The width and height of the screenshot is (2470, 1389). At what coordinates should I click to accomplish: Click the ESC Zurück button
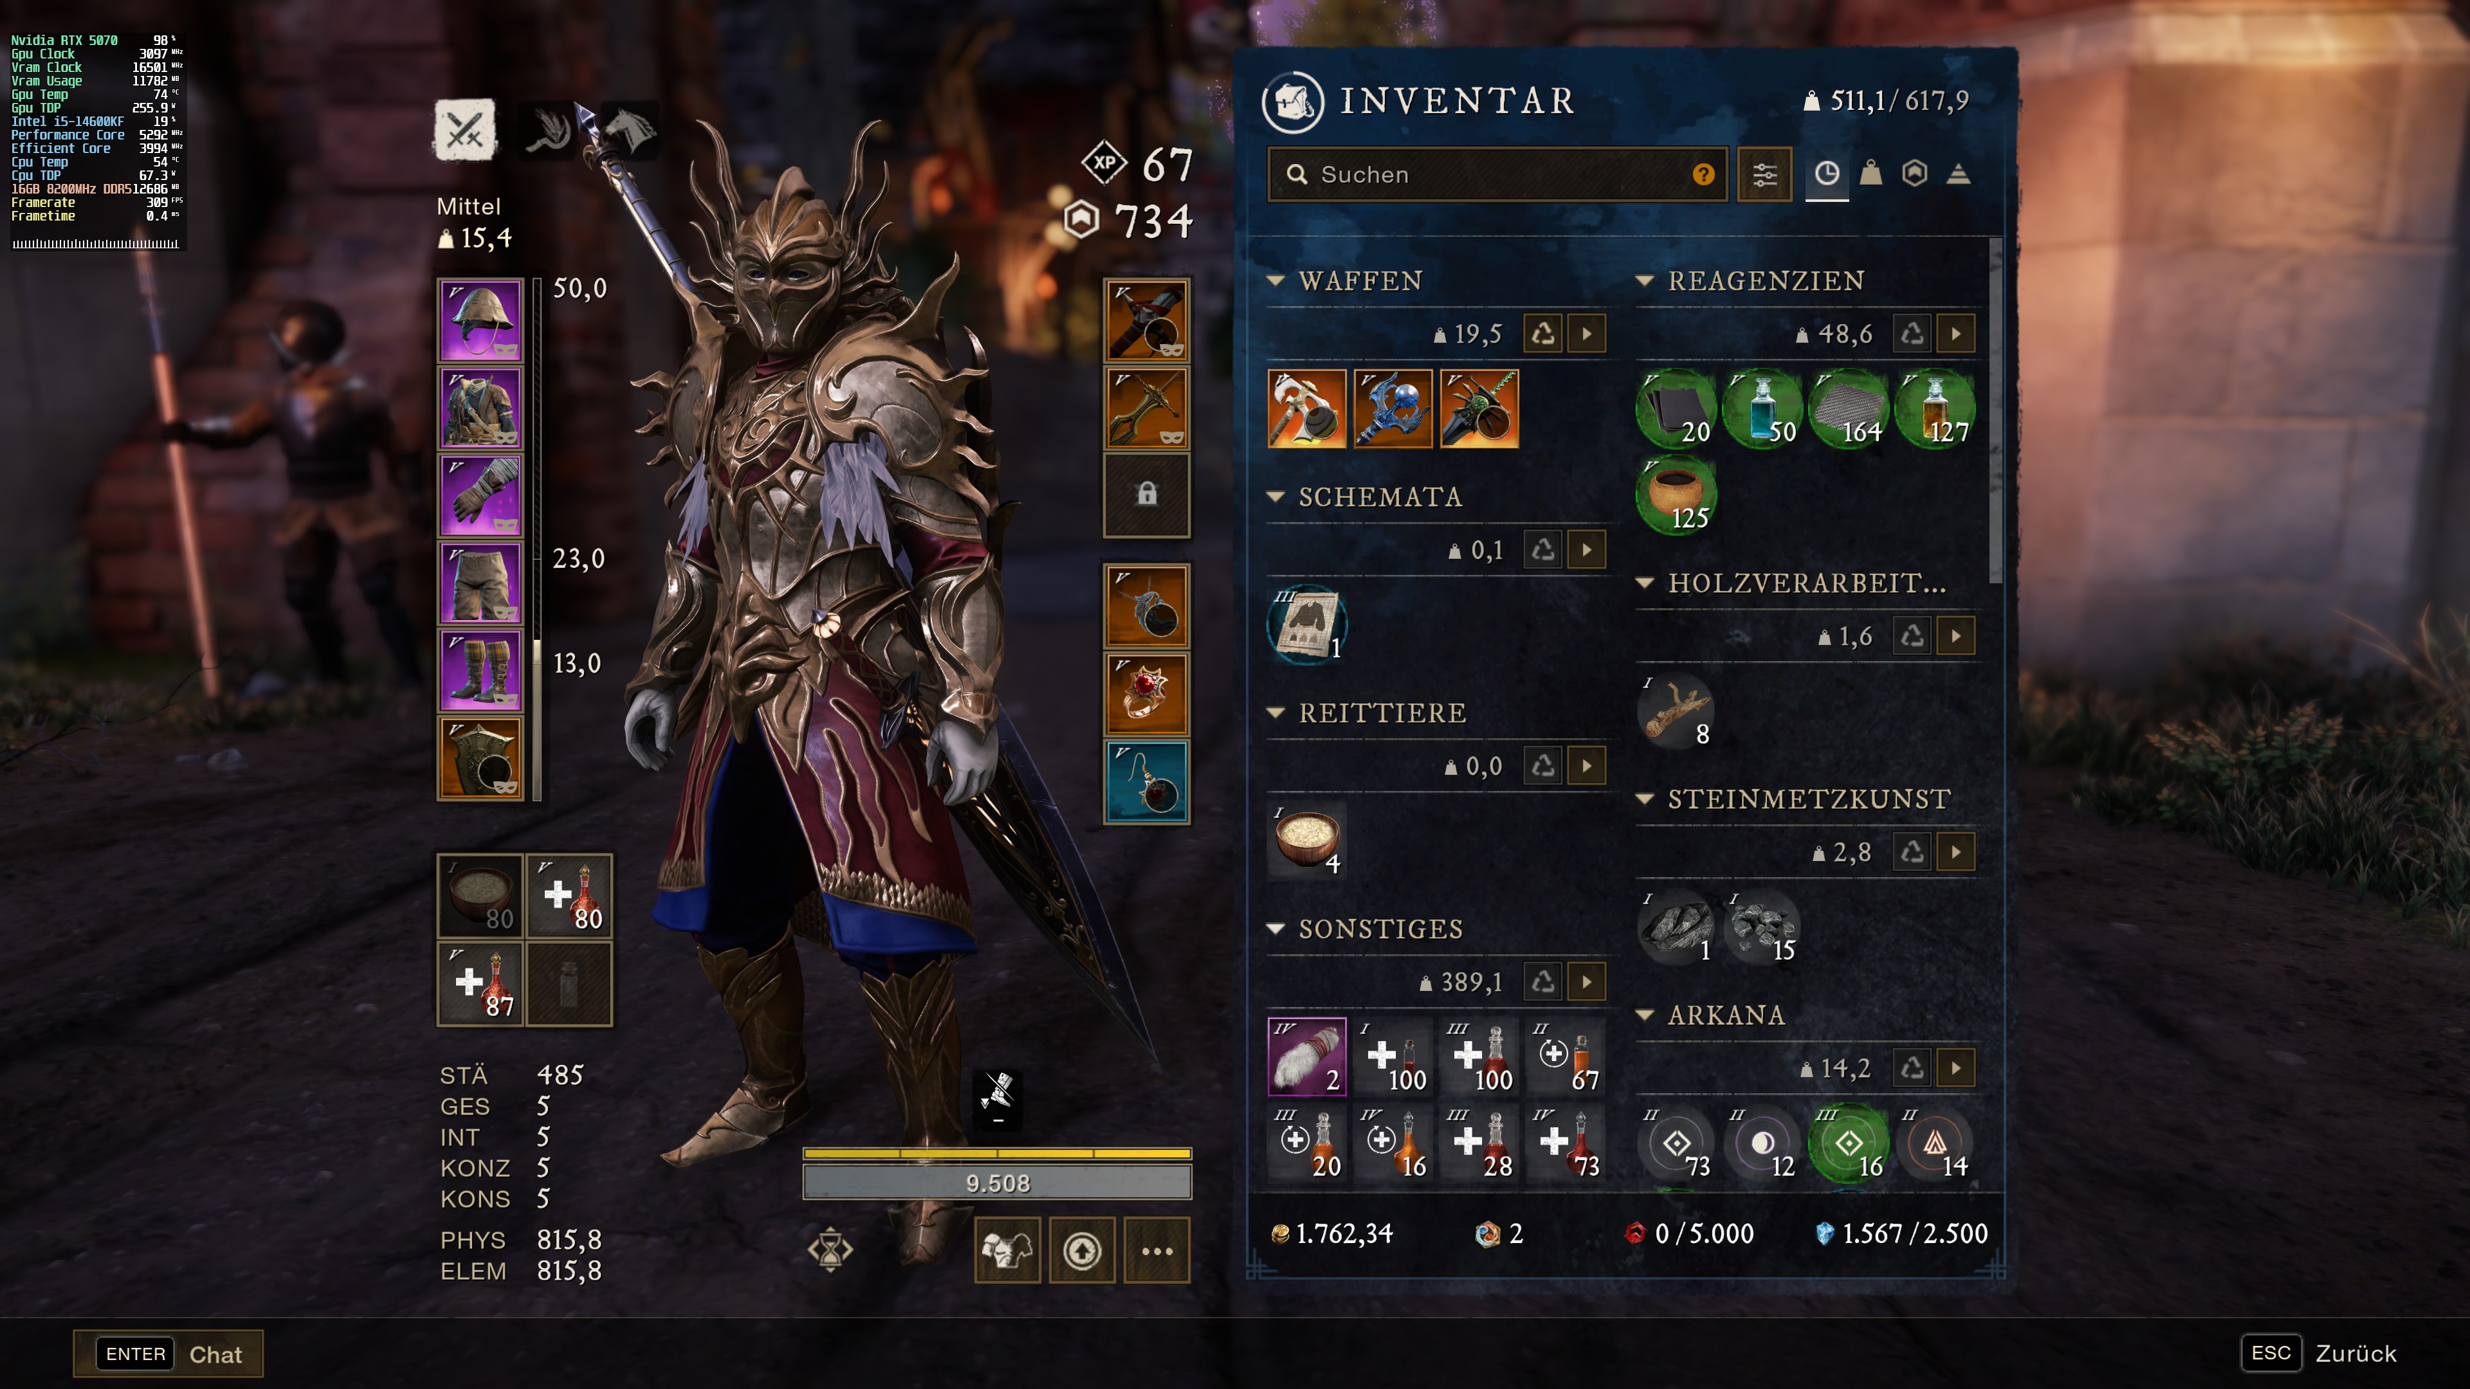tap(2318, 1352)
